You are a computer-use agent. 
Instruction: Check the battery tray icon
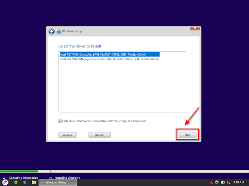click(223, 183)
